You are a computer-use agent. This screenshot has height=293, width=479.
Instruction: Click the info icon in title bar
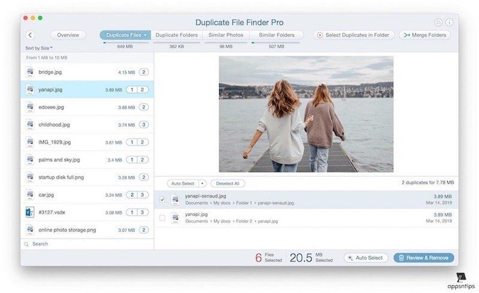pos(449,23)
